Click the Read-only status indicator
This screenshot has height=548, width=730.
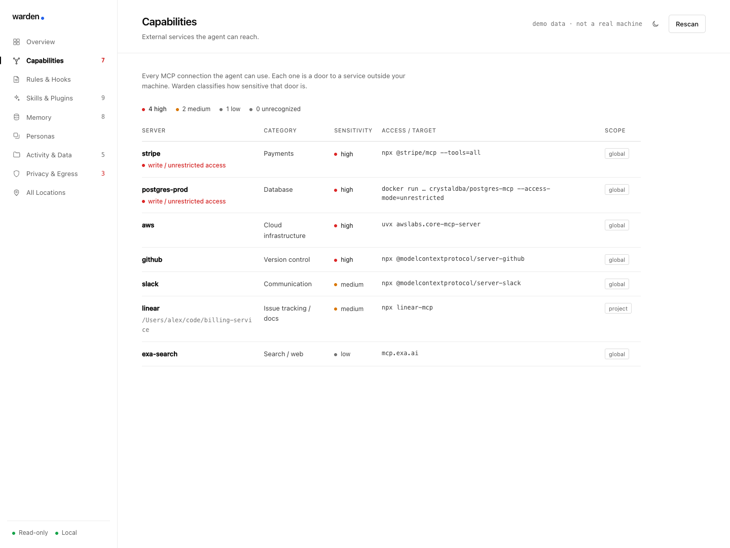(x=30, y=533)
